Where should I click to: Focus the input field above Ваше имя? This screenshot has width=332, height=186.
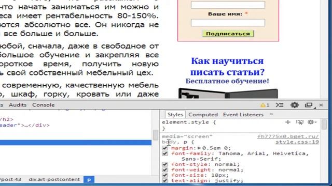[228, 5]
